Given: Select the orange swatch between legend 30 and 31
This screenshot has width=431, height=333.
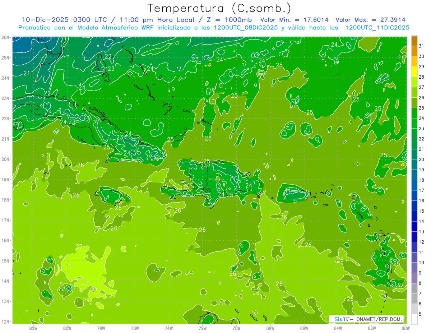Looking at the screenshot, I should (x=414, y=51).
